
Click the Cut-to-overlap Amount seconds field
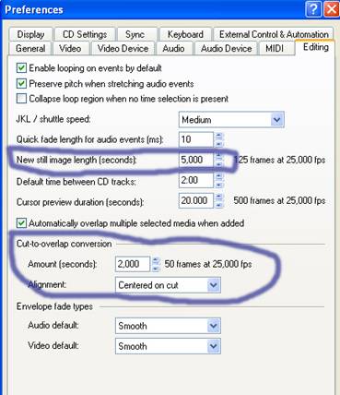point(133,264)
